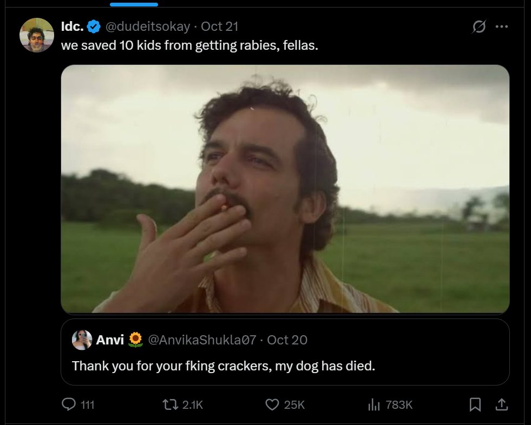The width and height of the screenshot is (531, 425).
Task: Click the share upload arrow icon
Action: click(502, 404)
